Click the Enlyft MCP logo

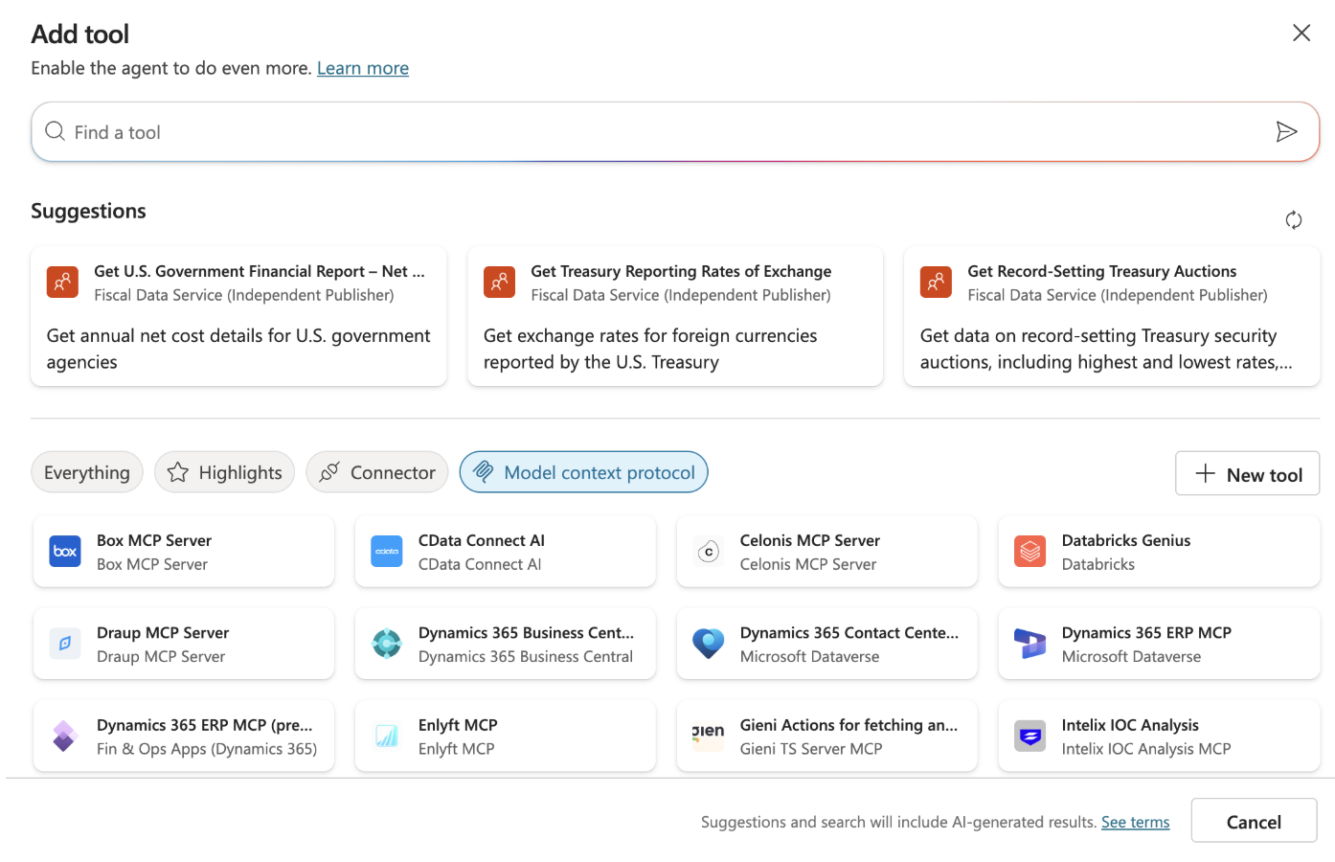click(x=387, y=737)
